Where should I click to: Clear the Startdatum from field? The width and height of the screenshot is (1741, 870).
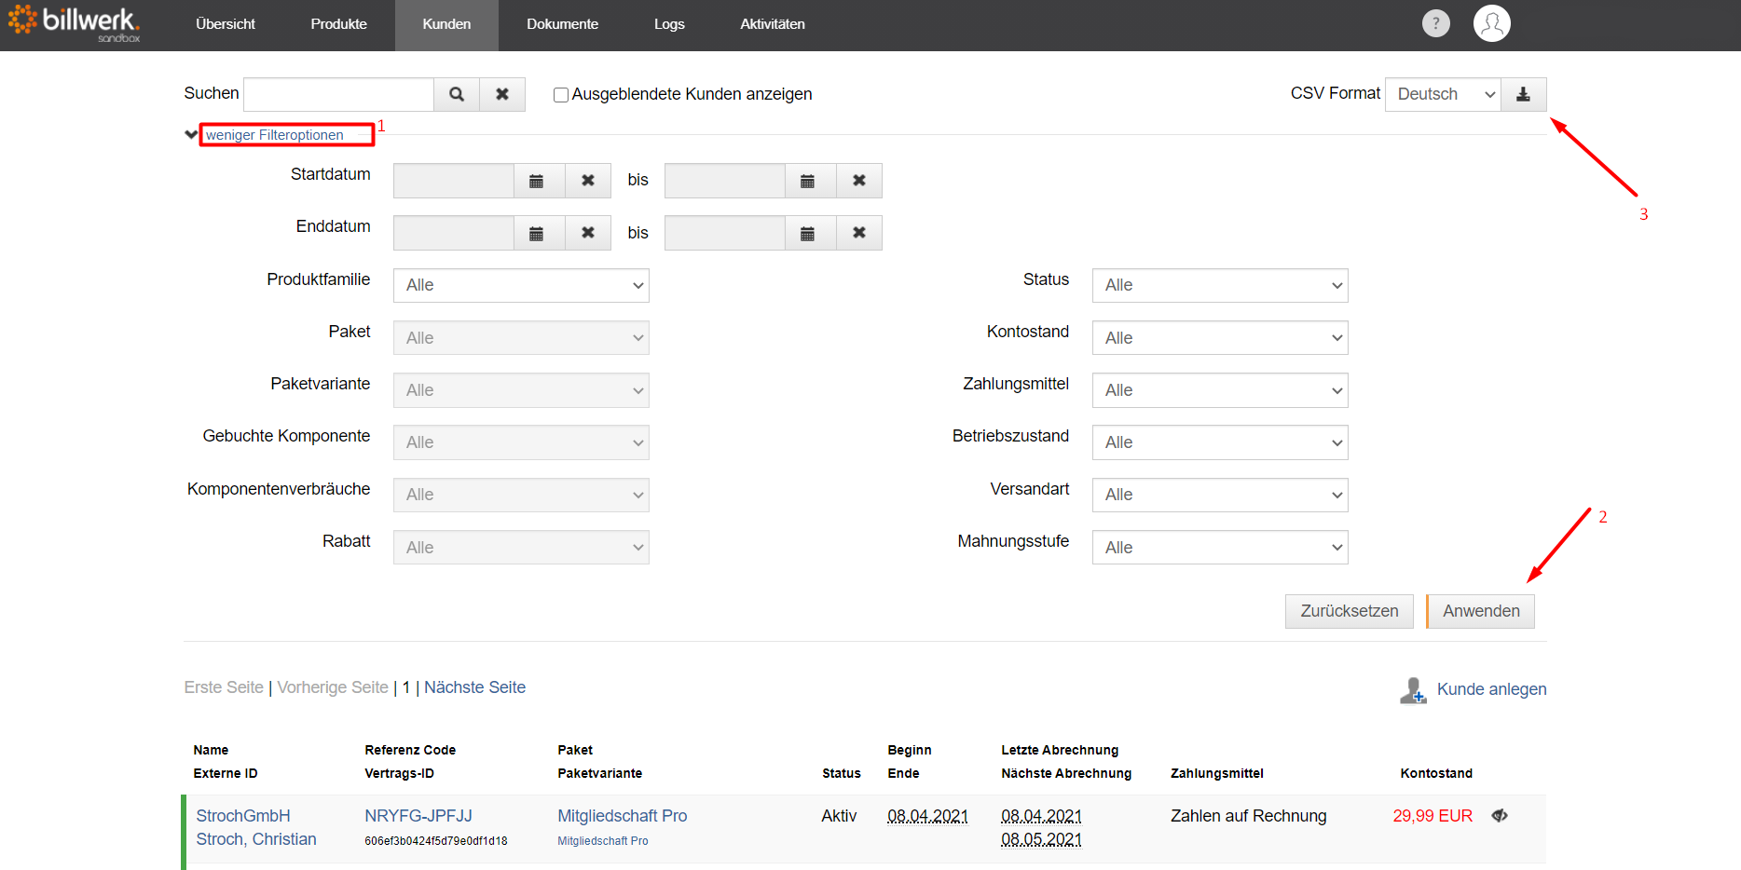tap(588, 181)
